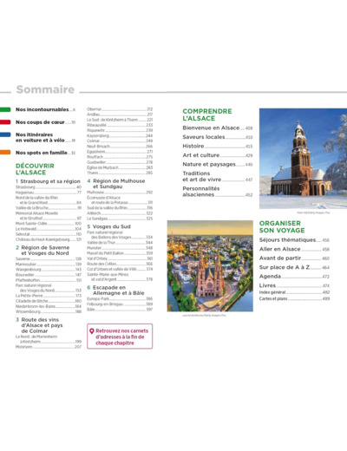This screenshot has height=451, width=347.
Task: Select 'Avant de partir' entry
Action: point(294,258)
